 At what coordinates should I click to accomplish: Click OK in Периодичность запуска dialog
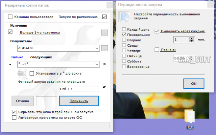[x=194, y=84]
